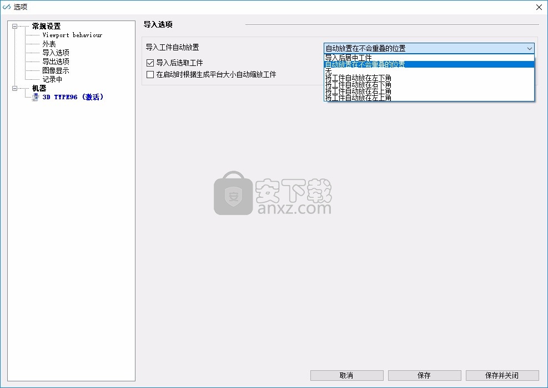Close the 选项 dialog window
The image size is (548, 388).
(x=539, y=7)
